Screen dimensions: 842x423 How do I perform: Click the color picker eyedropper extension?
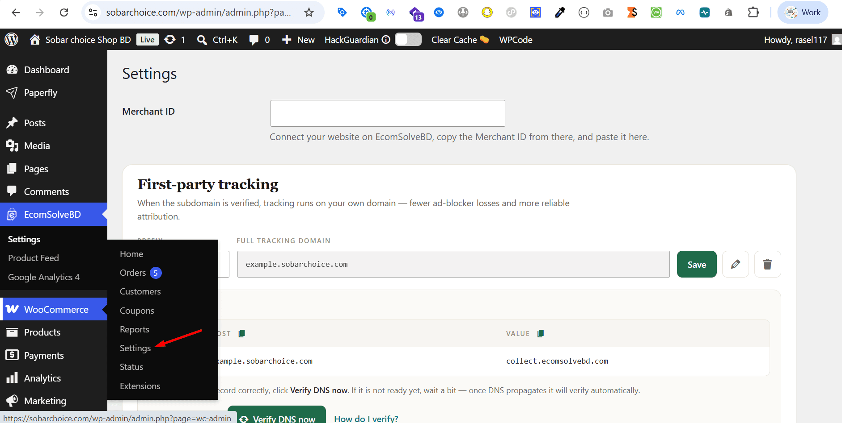[x=560, y=12]
